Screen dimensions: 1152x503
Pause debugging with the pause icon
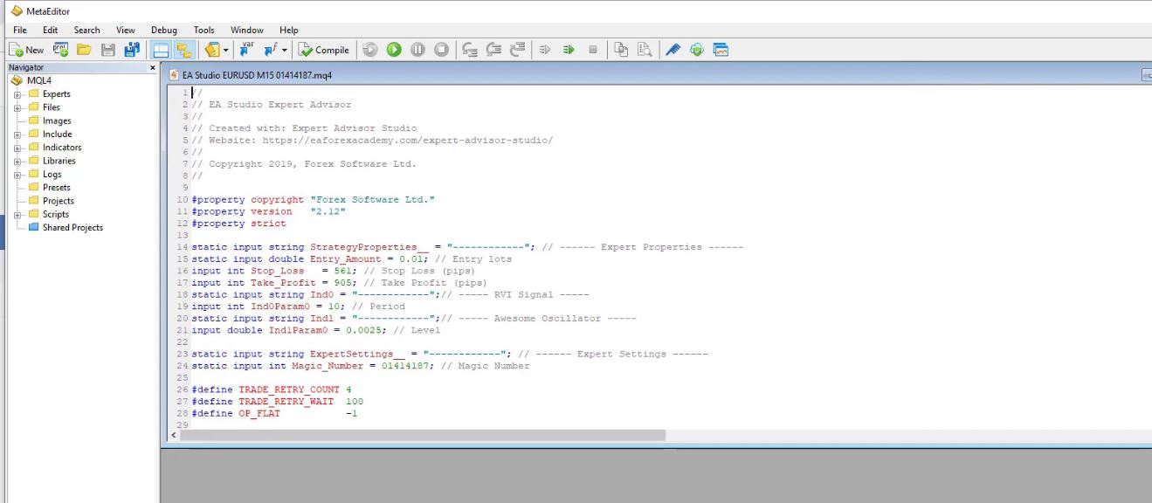point(417,50)
